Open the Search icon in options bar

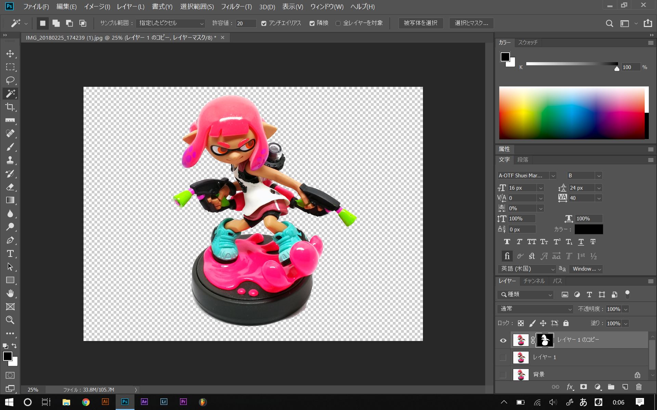click(x=609, y=23)
